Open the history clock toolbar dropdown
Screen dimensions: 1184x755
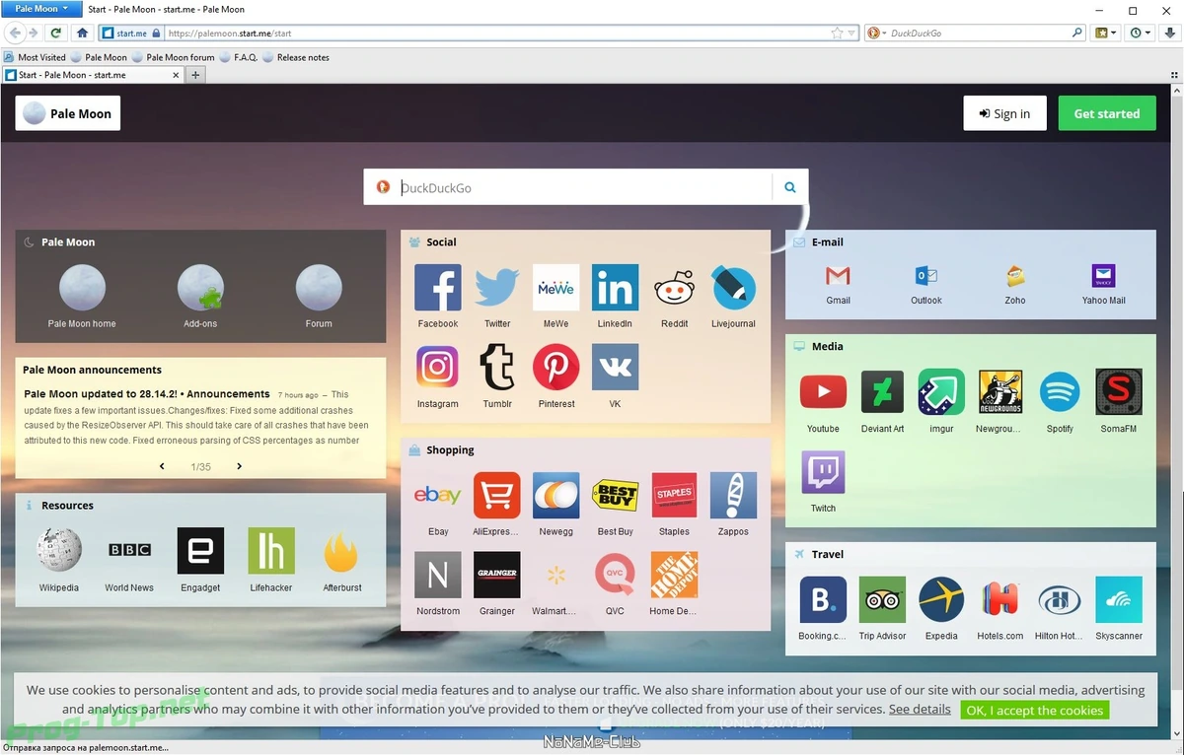[1140, 33]
